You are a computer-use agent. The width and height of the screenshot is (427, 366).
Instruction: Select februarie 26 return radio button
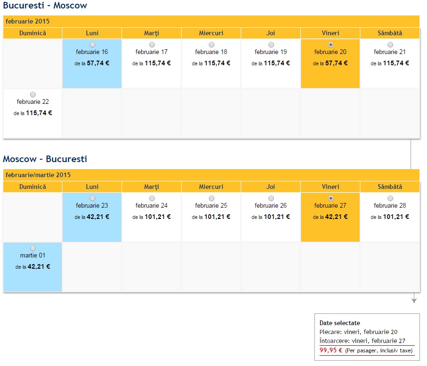271,198
